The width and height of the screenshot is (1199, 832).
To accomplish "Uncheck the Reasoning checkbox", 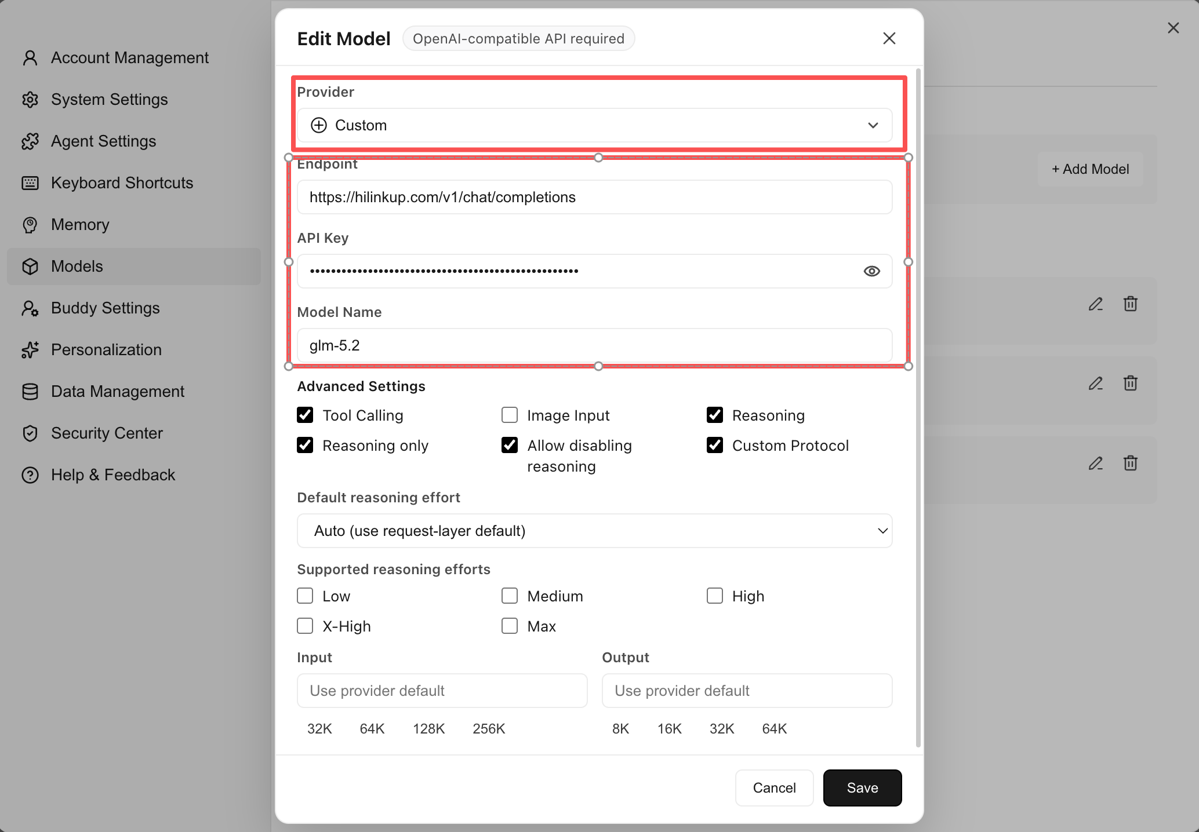I will point(715,415).
